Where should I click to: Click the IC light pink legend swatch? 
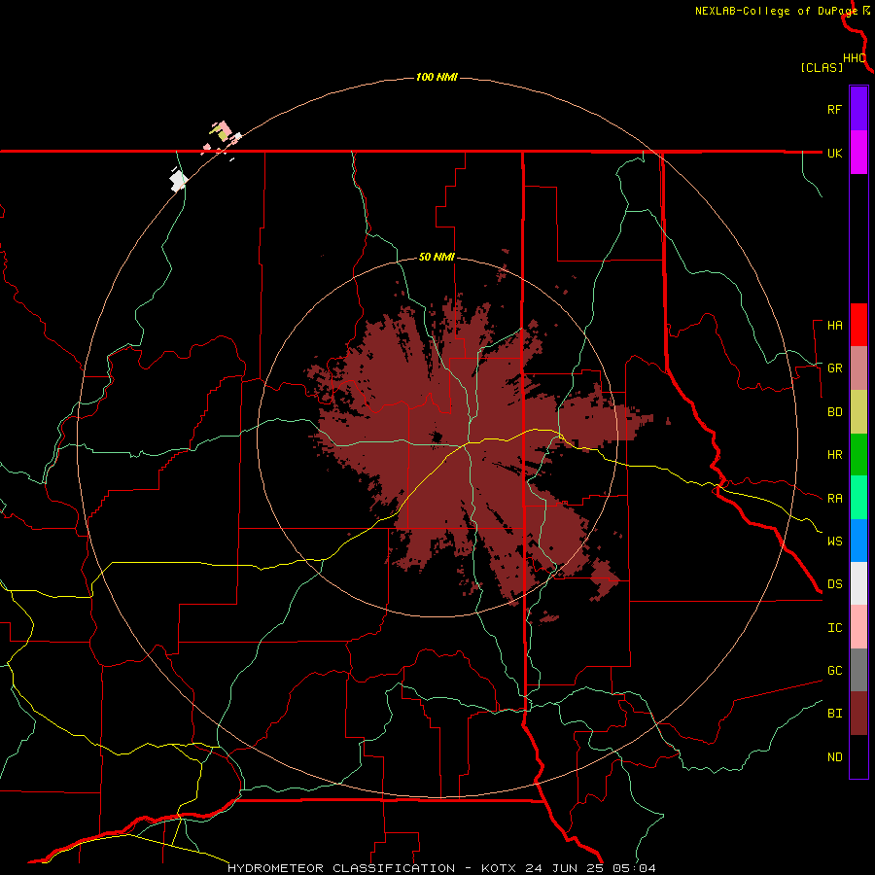click(x=858, y=627)
